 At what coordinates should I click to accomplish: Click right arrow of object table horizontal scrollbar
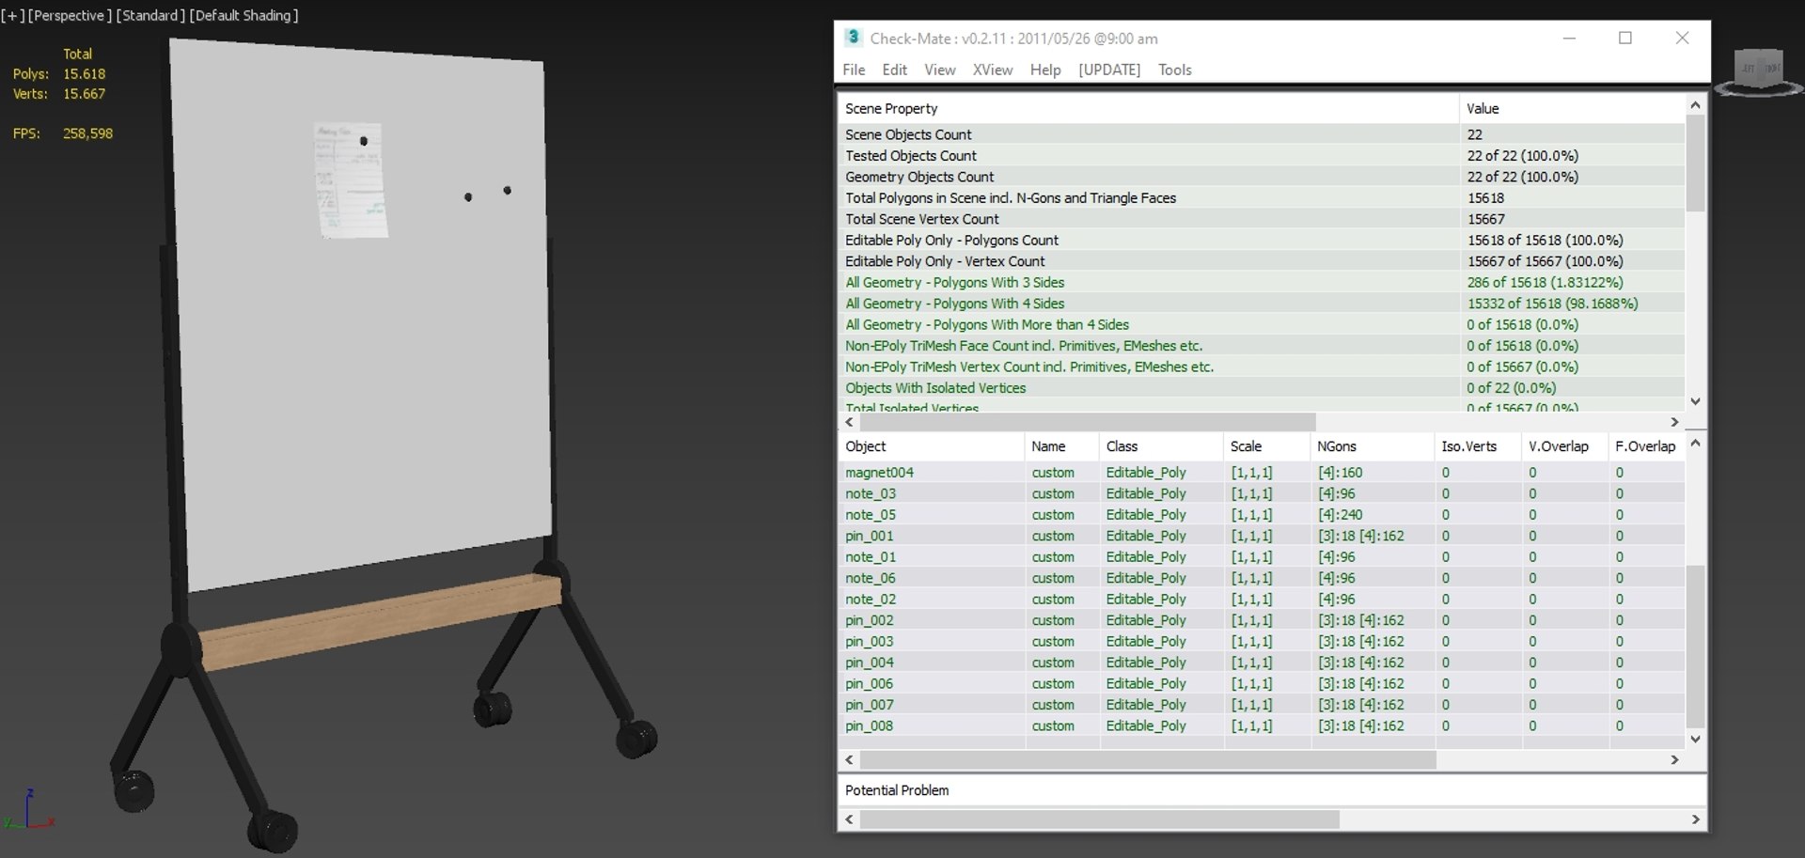point(1674,759)
